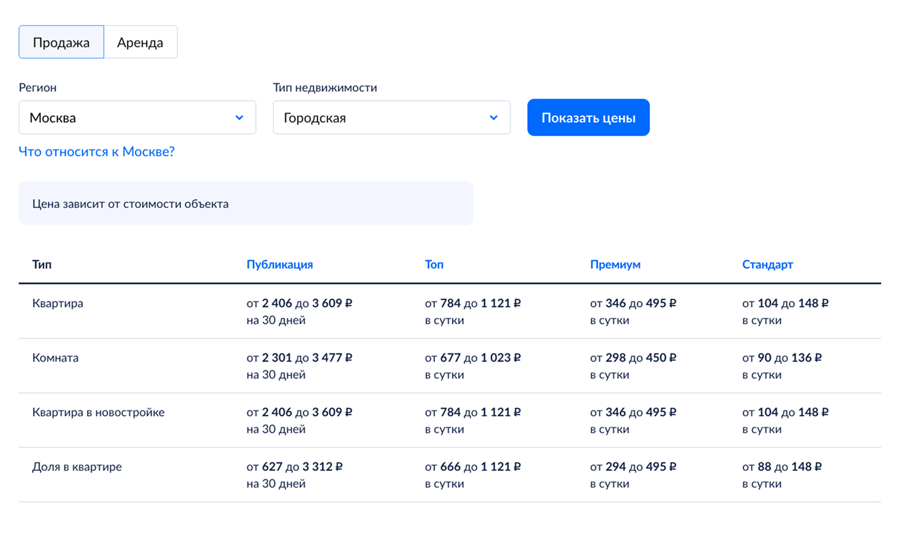The height and width of the screenshot is (538, 899).
Task: Select the Регион field label
Action: pyautogui.click(x=37, y=87)
